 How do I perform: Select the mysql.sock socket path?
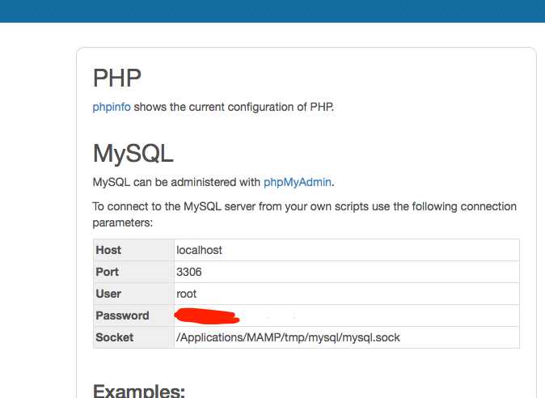[x=288, y=337]
